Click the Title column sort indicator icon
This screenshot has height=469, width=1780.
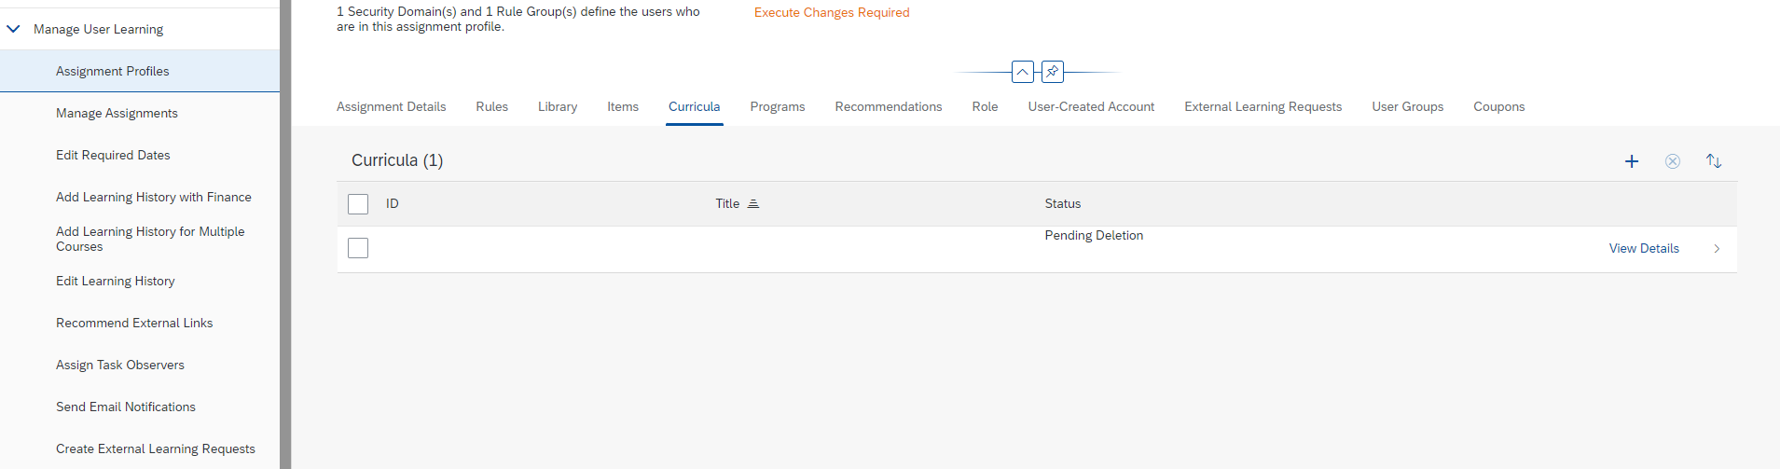[x=753, y=203]
